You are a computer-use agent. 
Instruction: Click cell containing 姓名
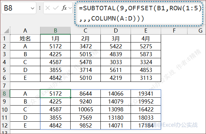tap(25, 38)
